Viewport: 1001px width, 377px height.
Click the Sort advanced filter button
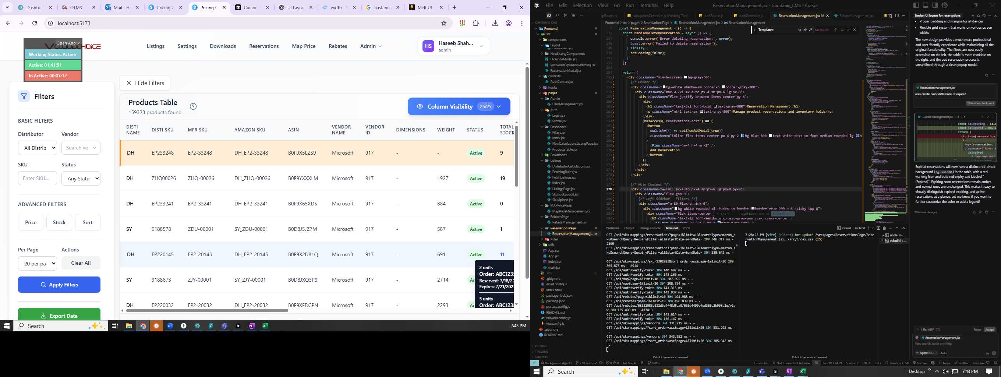88,222
